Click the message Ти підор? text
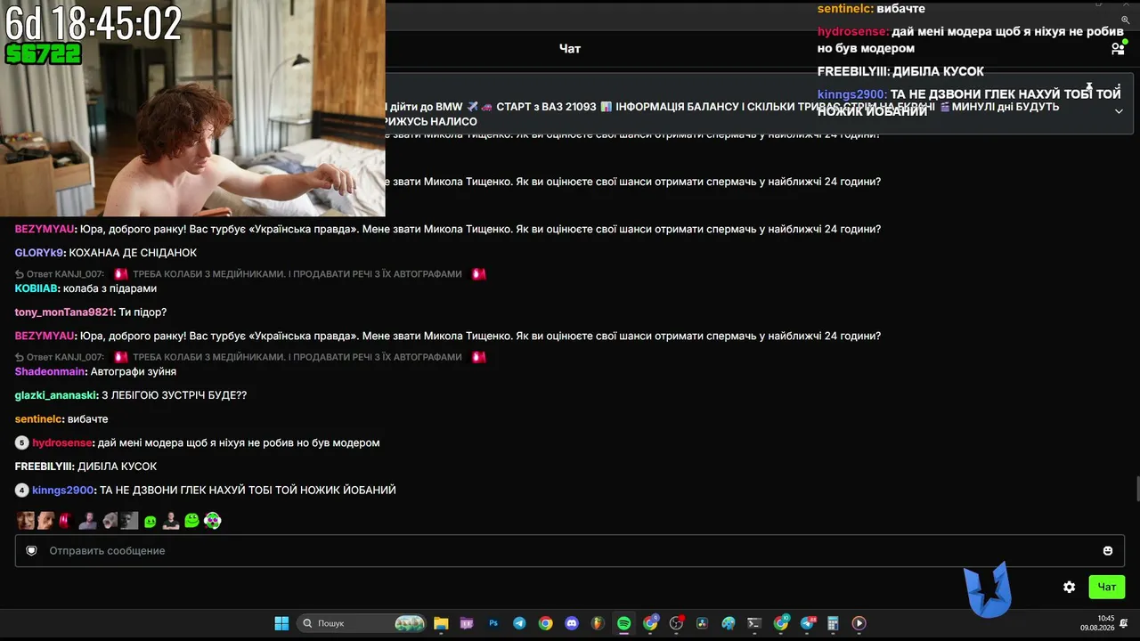Image resolution: width=1140 pixels, height=641 pixels. (x=143, y=312)
